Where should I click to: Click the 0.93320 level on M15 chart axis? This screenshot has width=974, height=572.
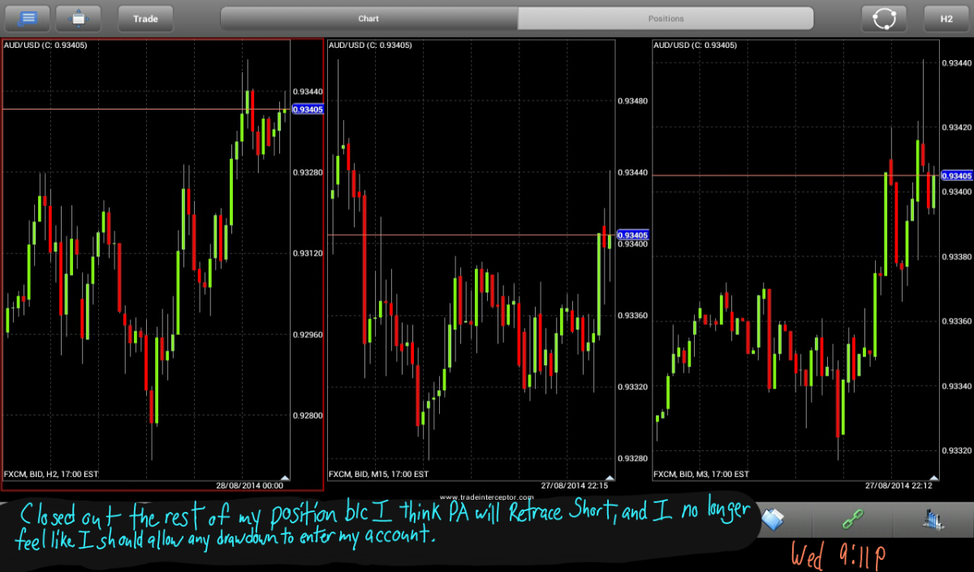pyautogui.click(x=632, y=386)
